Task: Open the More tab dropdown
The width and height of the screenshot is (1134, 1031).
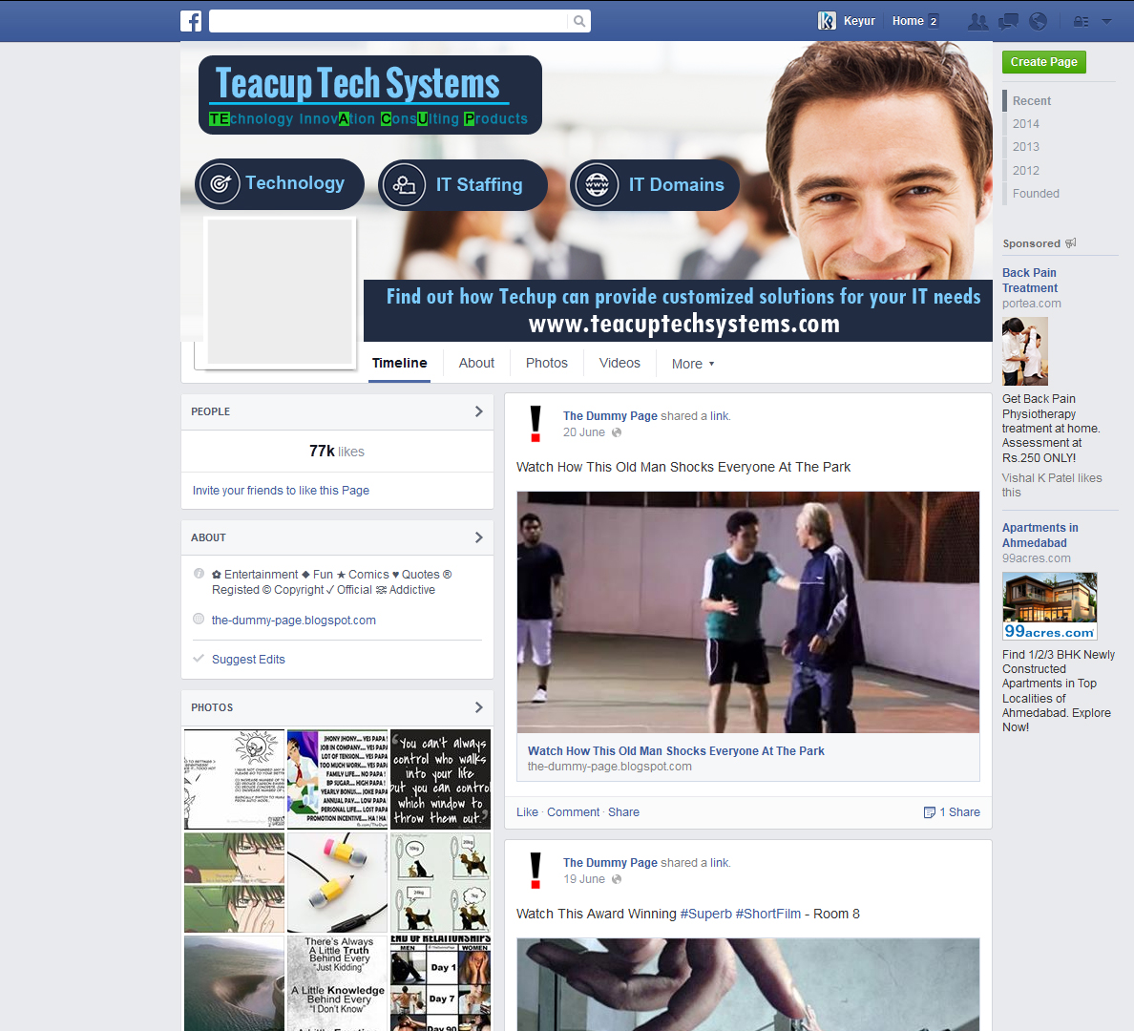Action: (x=692, y=363)
